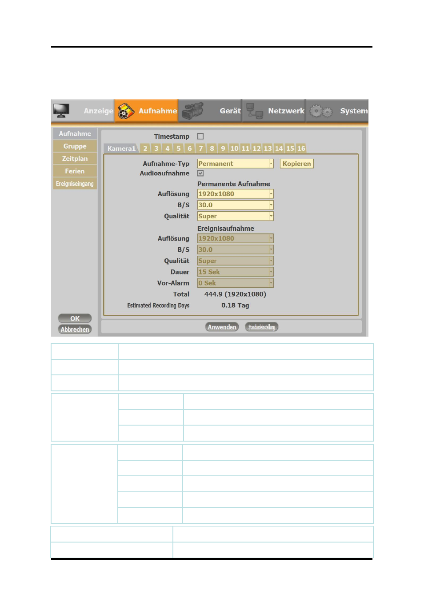Select Gruppe in the left sidebar
Screen dimensions: 424x599
coord(75,146)
